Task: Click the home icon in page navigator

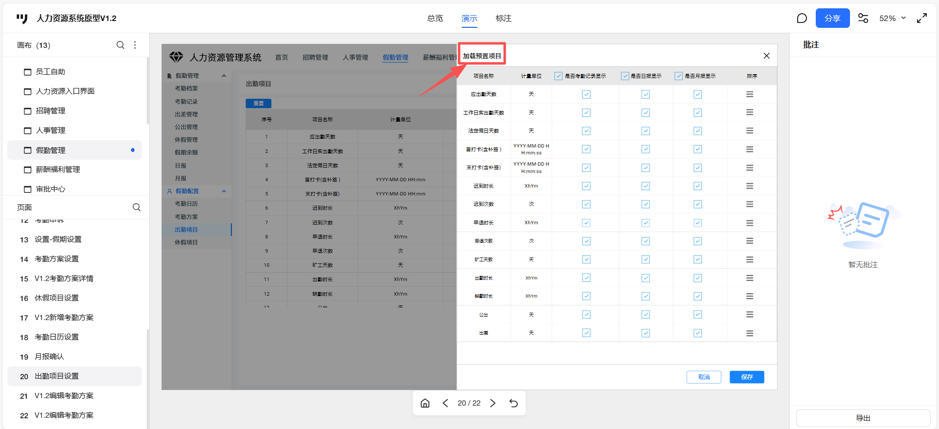Action: click(425, 403)
